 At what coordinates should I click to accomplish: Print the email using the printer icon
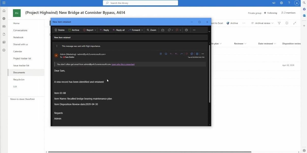click(186, 30)
